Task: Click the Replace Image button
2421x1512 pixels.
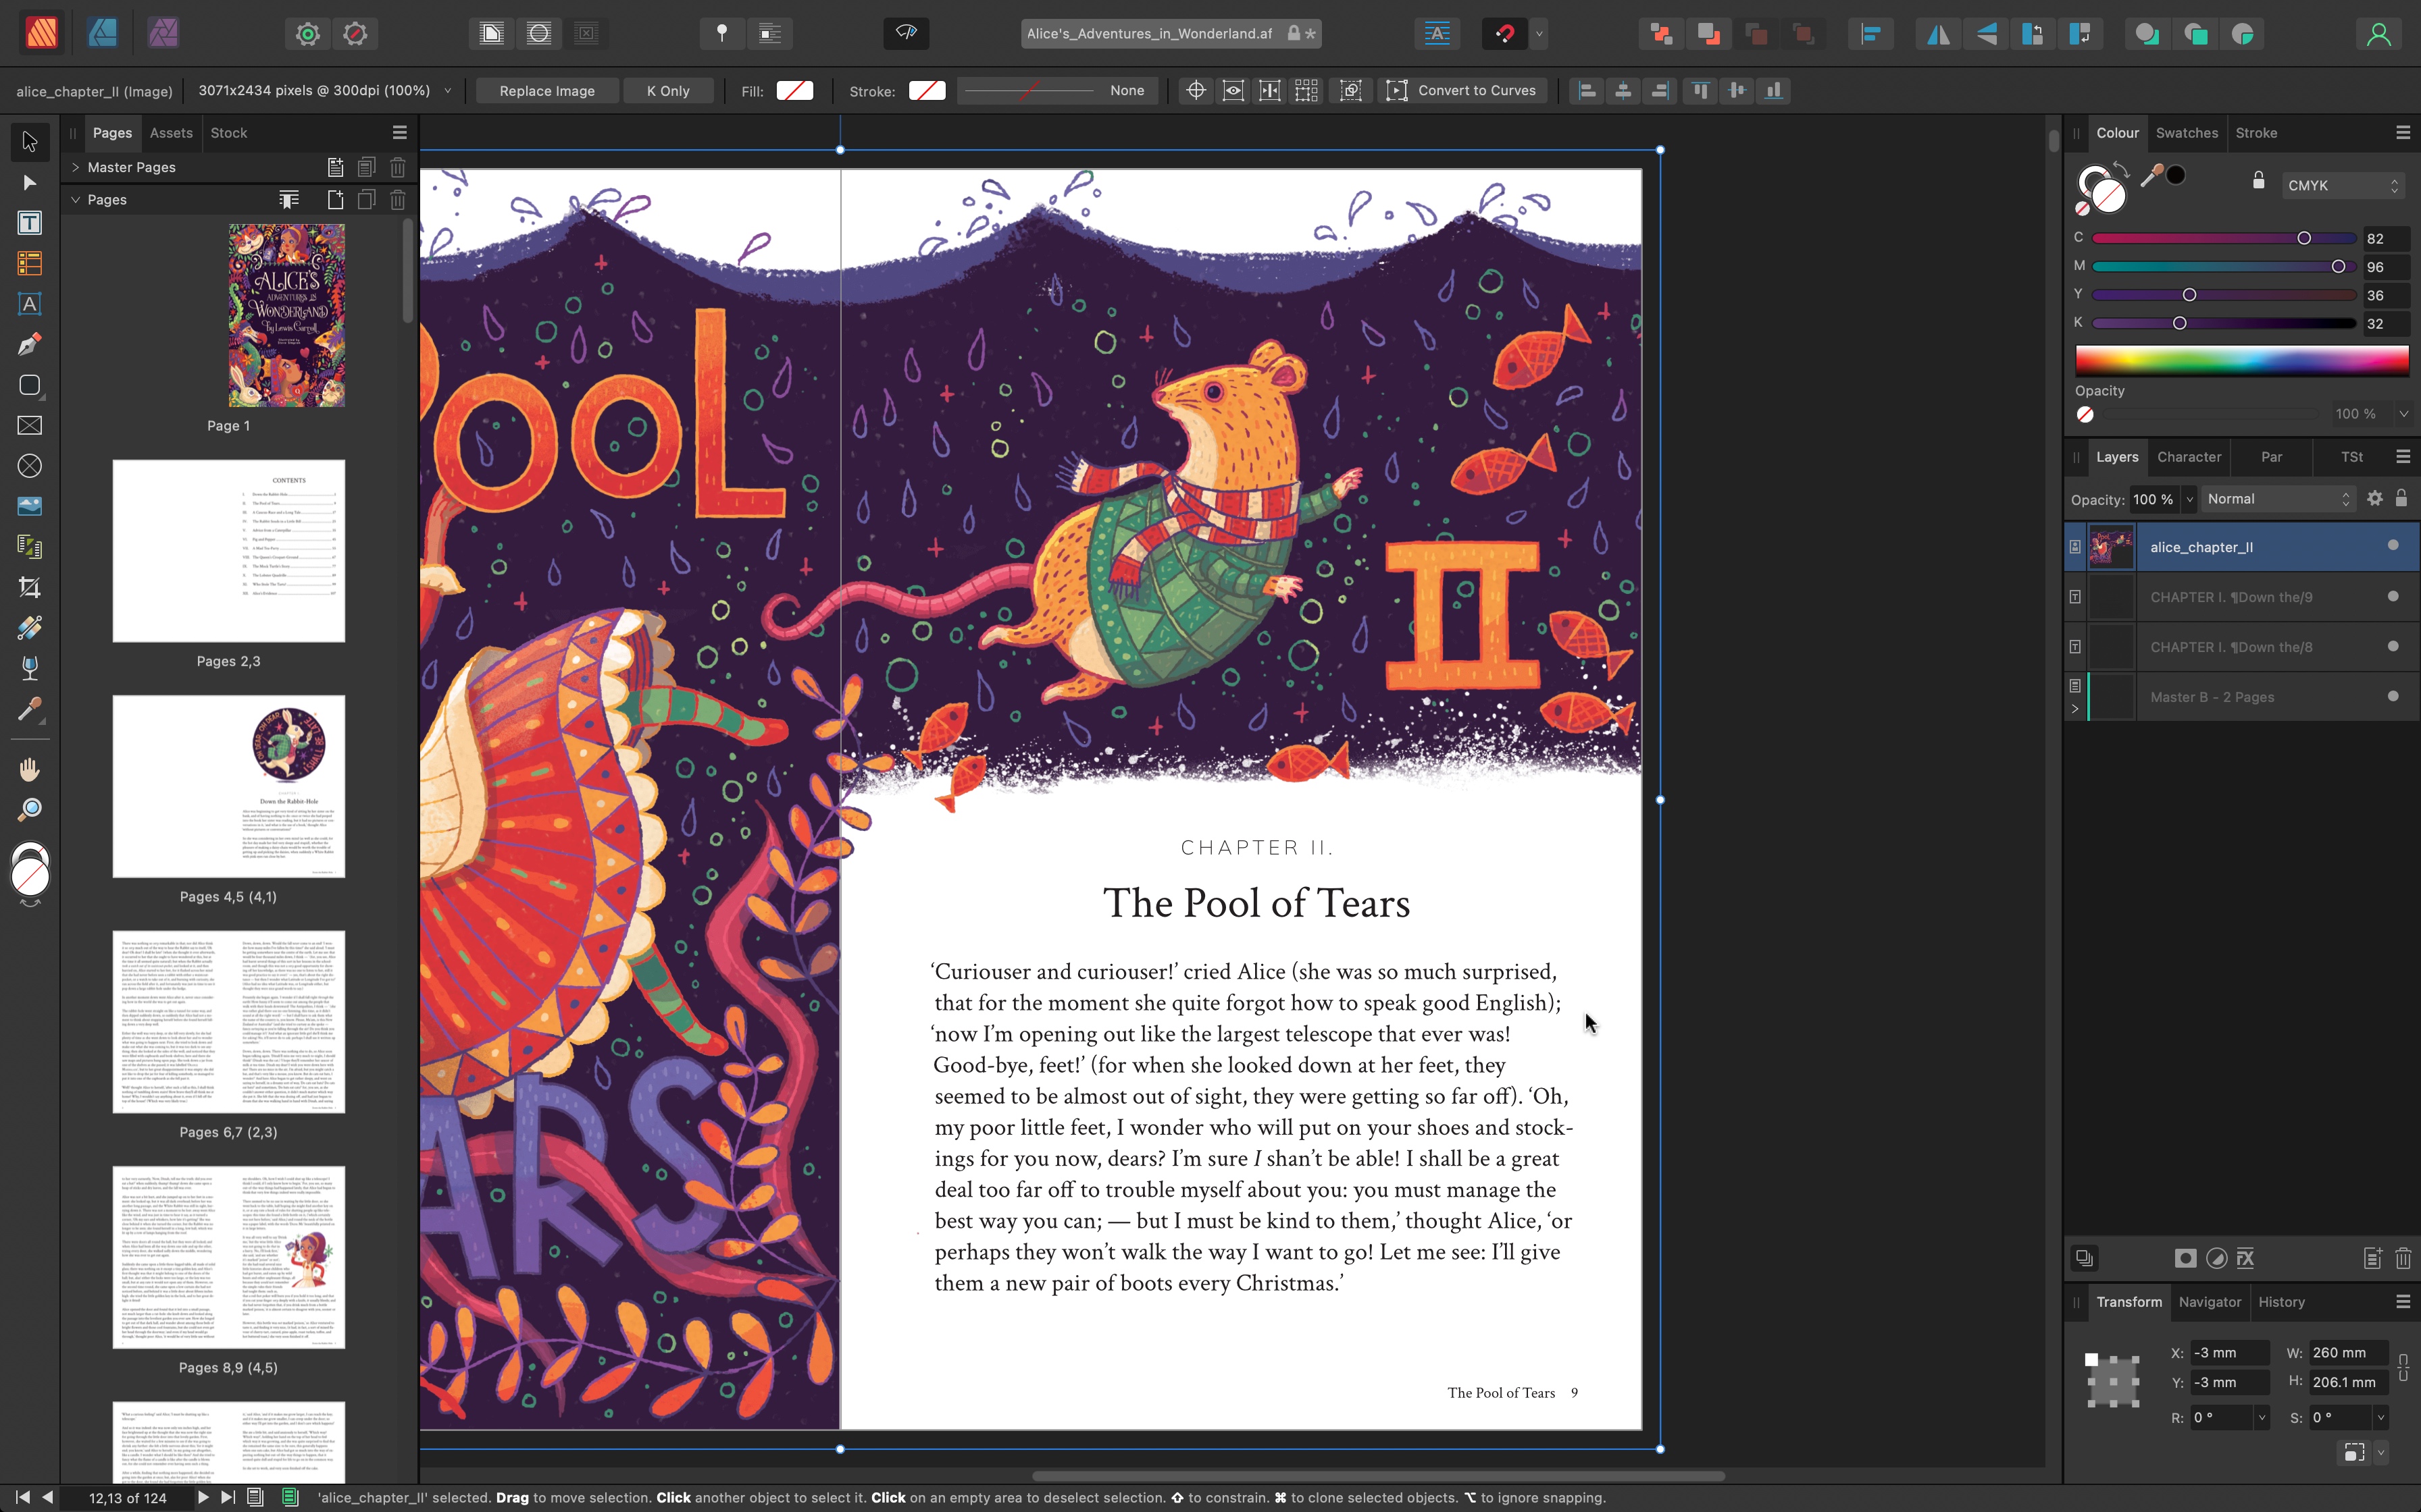Action: tap(546, 90)
